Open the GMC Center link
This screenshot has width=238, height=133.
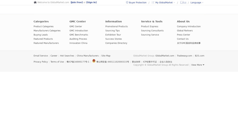[76, 26]
